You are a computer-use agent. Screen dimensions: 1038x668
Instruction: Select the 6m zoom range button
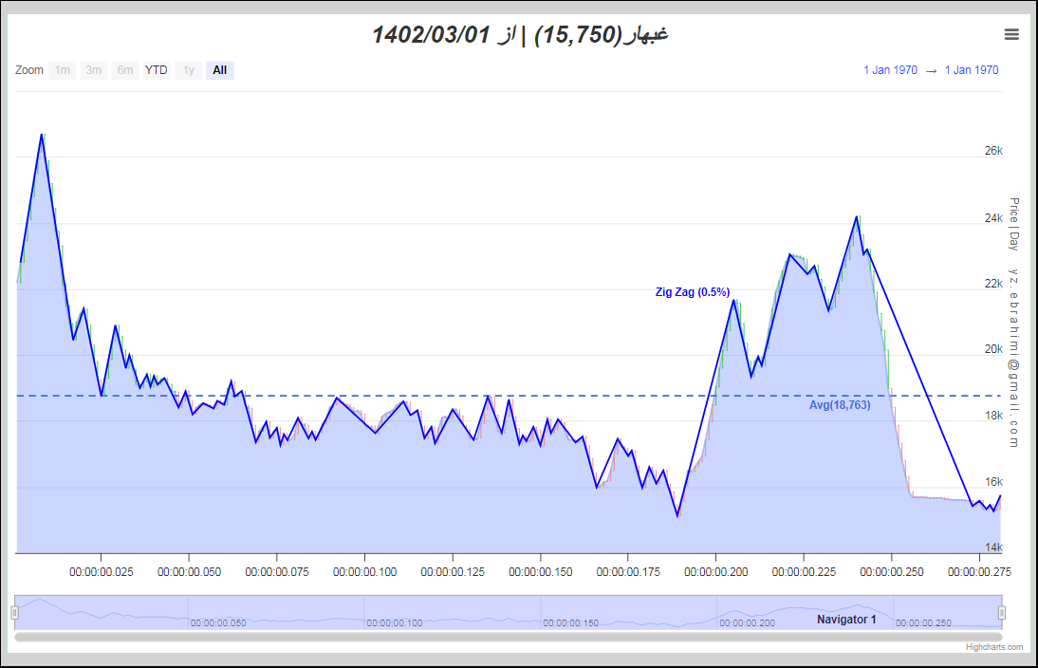(x=125, y=70)
